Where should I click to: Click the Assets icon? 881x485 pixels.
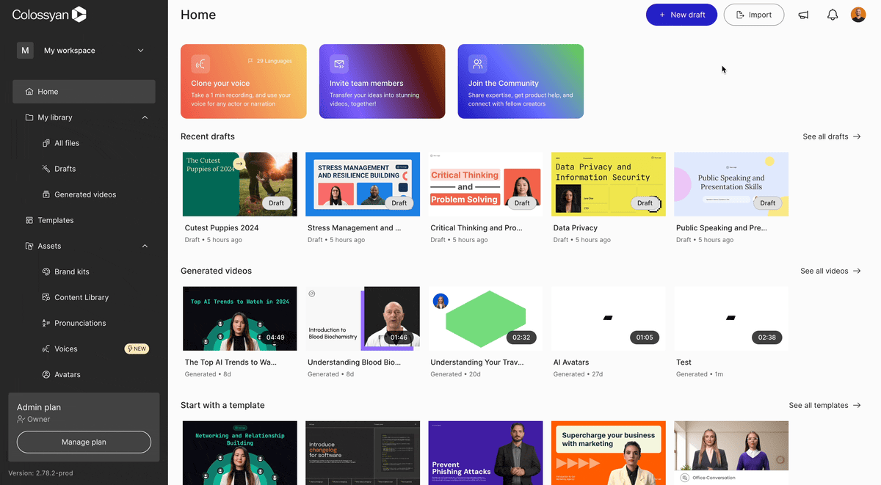click(x=29, y=246)
